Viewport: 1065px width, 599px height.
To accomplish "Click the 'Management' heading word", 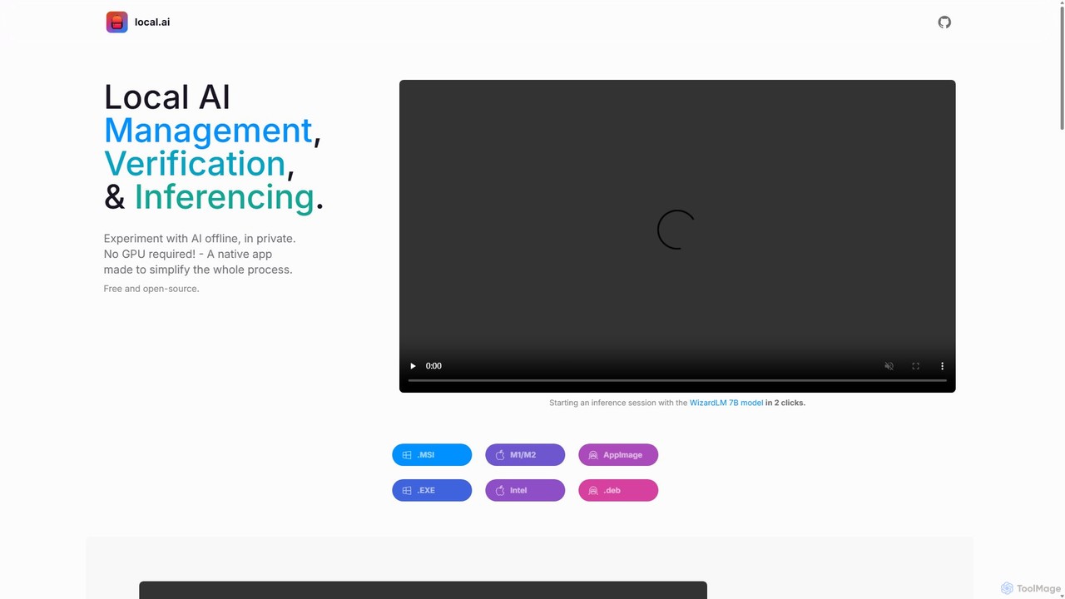I will (208, 131).
